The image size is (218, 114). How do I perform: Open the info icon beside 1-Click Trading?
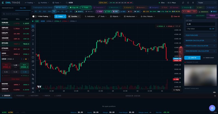(x=50, y=16)
